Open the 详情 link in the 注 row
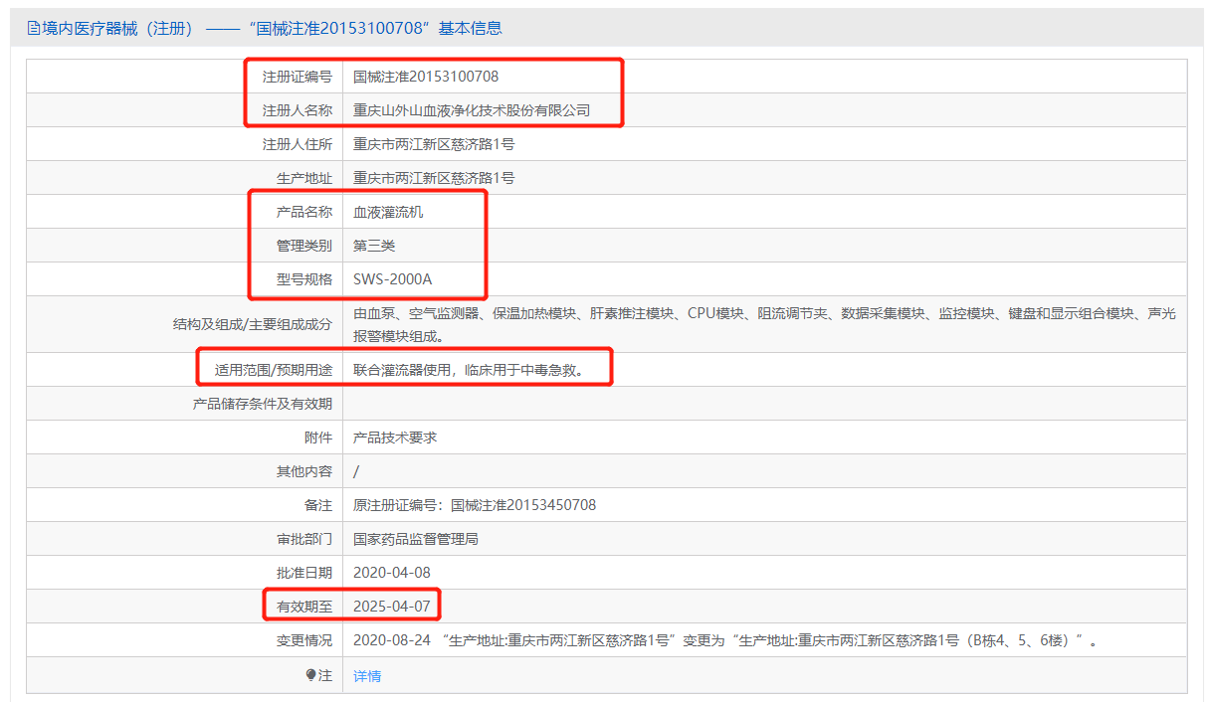 (x=367, y=676)
